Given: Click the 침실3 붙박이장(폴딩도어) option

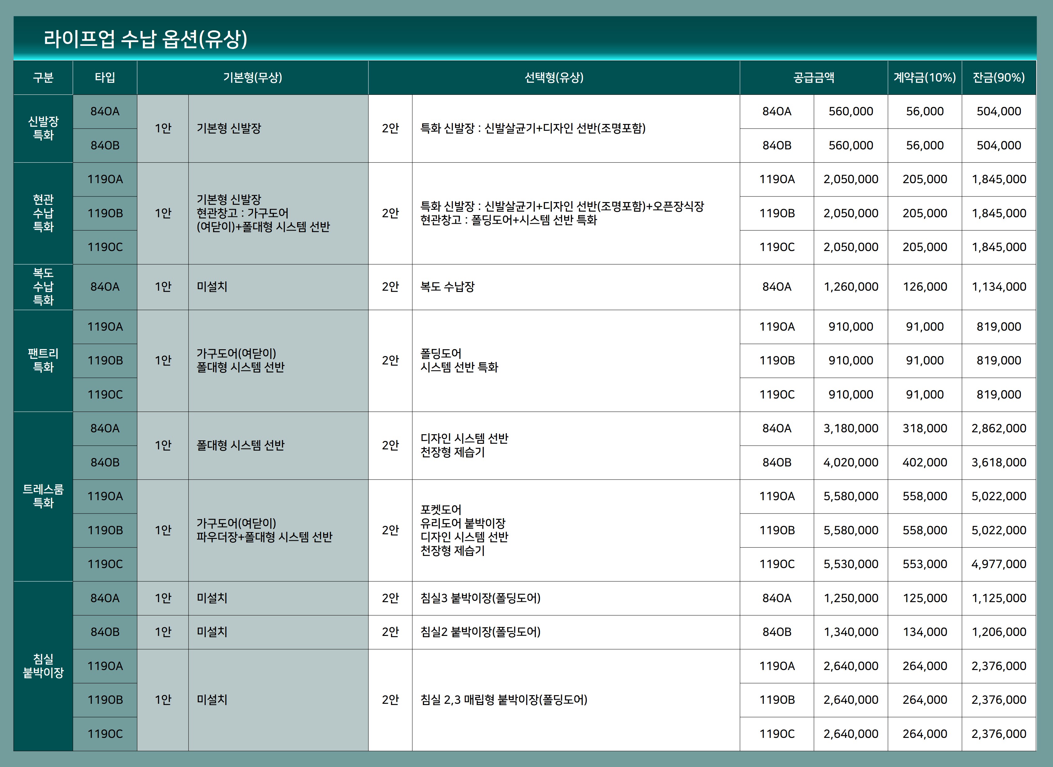Looking at the screenshot, I should click(x=480, y=598).
